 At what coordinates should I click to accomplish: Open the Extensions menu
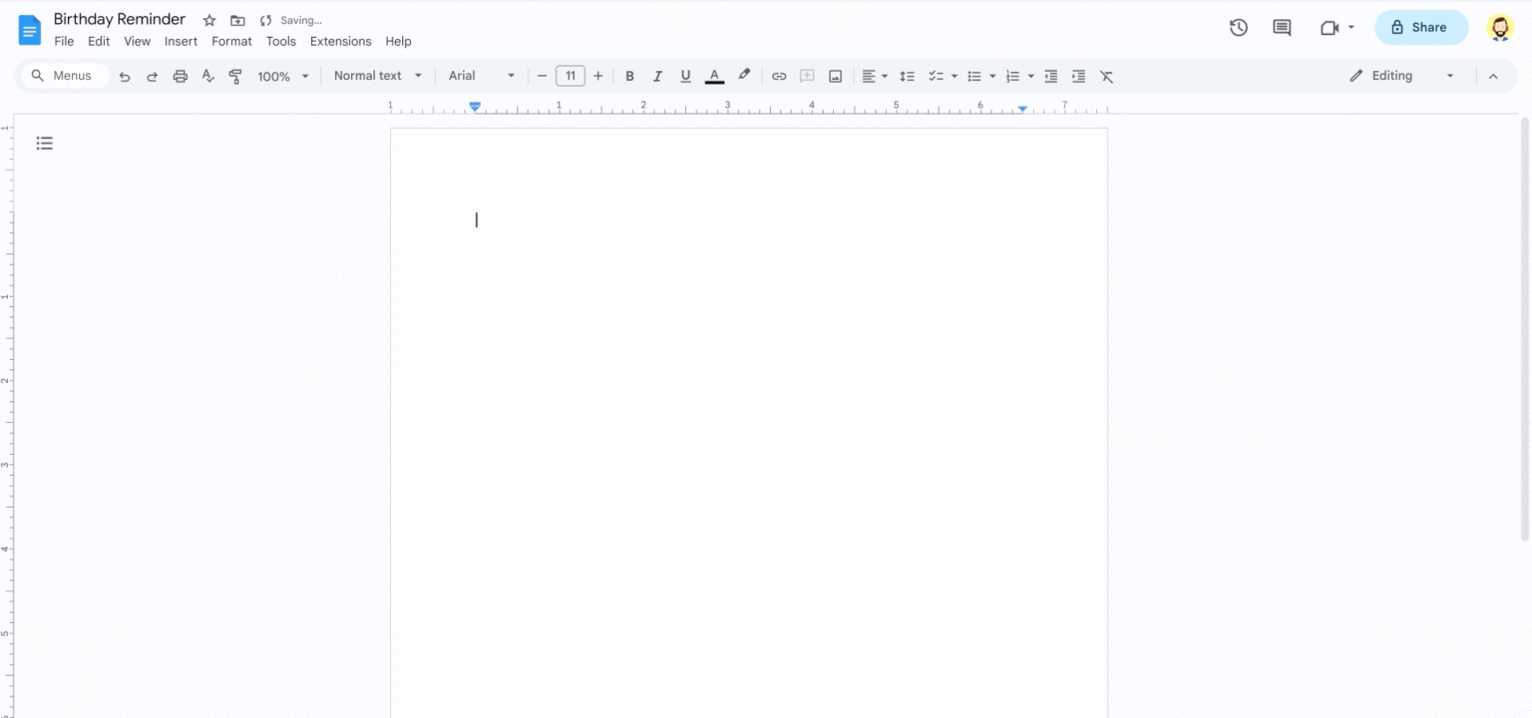340,41
